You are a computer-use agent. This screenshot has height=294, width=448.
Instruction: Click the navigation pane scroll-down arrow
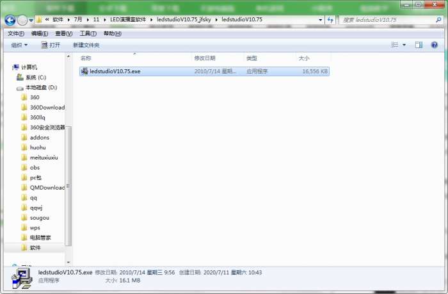(68, 262)
